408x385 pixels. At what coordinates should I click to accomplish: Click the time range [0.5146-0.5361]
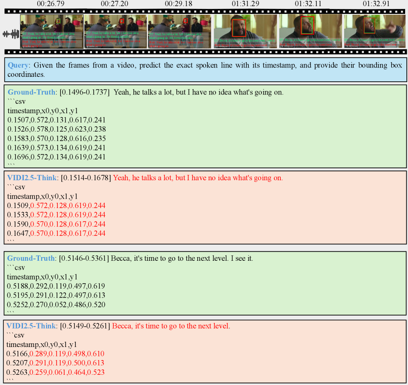[84, 258]
